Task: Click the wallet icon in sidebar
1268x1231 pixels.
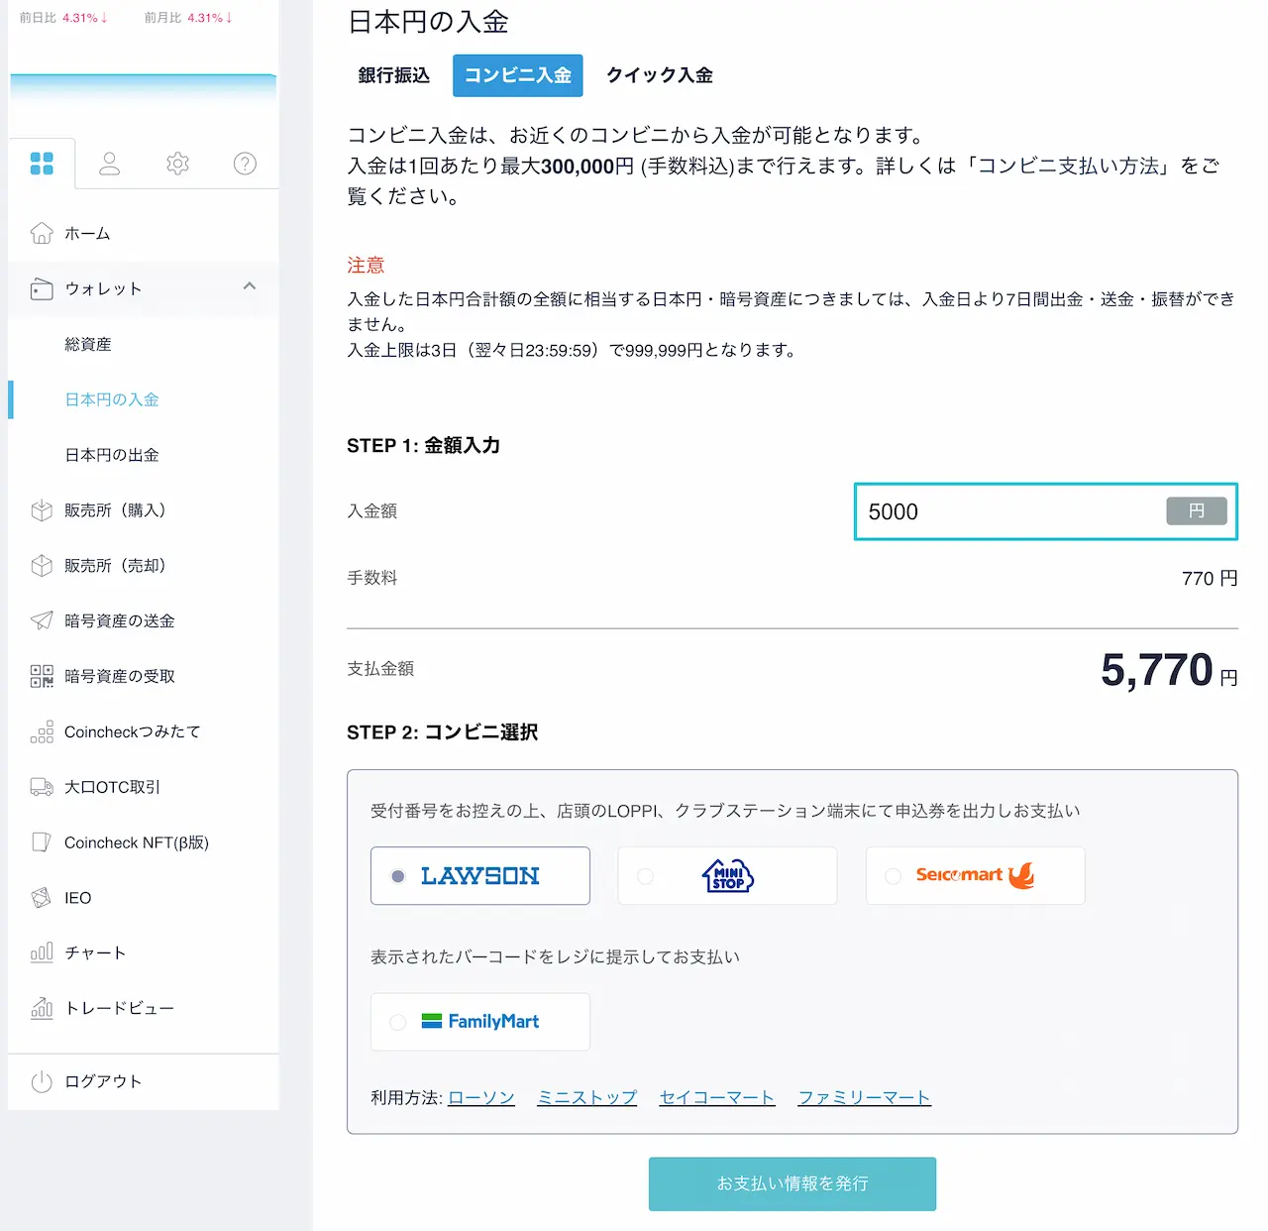Action: coord(42,288)
